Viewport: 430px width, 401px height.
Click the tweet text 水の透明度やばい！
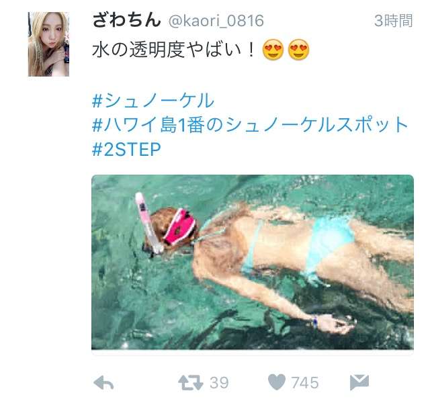(x=173, y=50)
